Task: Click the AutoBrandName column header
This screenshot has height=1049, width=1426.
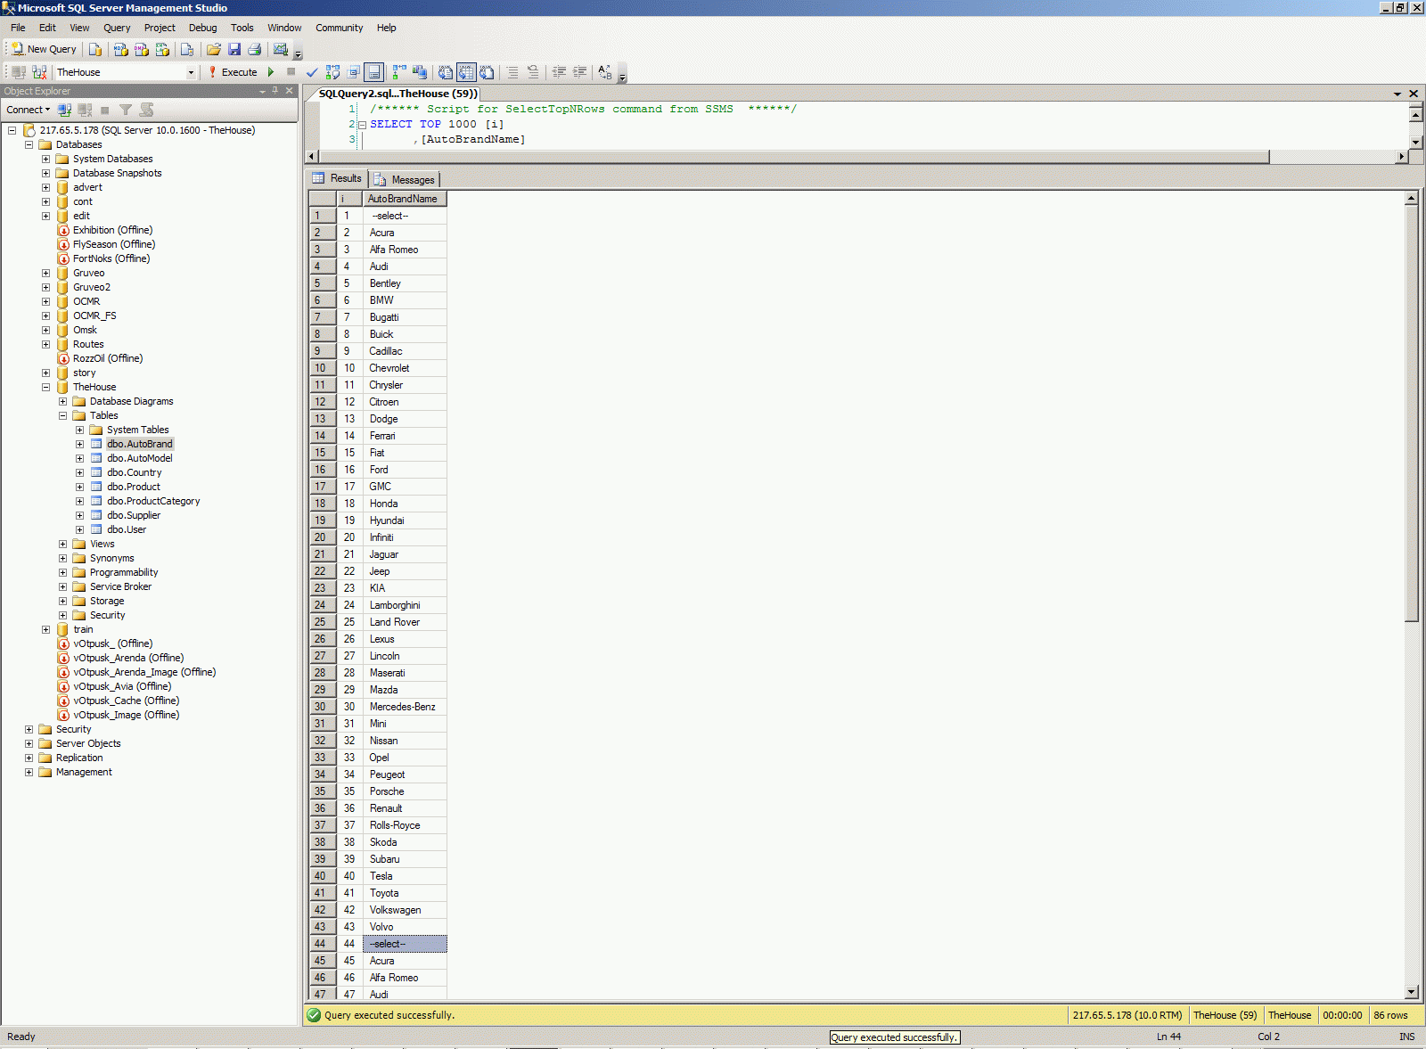Action: [405, 199]
